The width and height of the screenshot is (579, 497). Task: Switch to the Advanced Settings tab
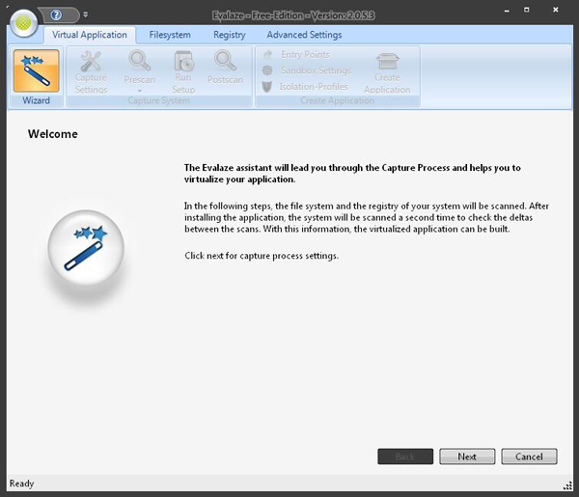[304, 35]
